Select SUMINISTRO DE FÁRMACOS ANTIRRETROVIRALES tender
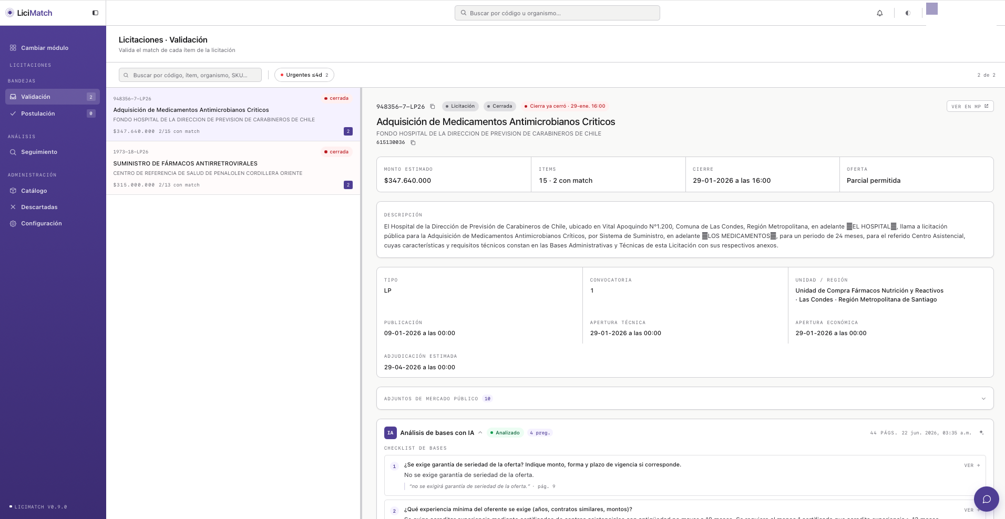1005x519 pixels. coord(233,168)
